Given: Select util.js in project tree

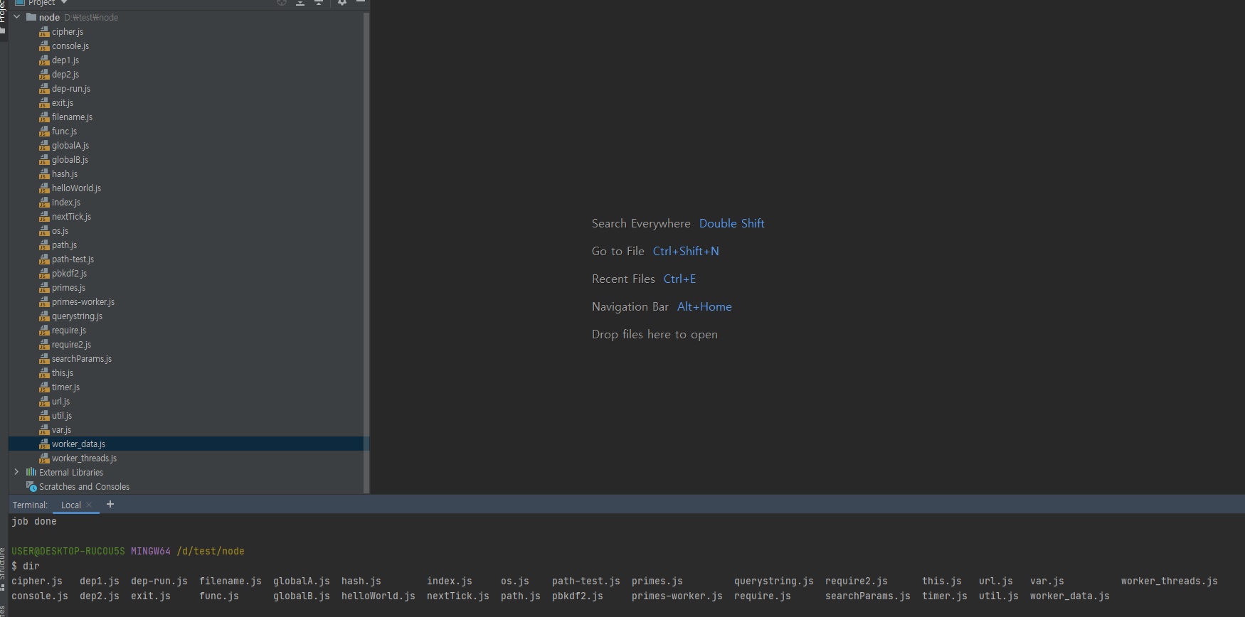Looking at the screenshot, I should [62, 416].
